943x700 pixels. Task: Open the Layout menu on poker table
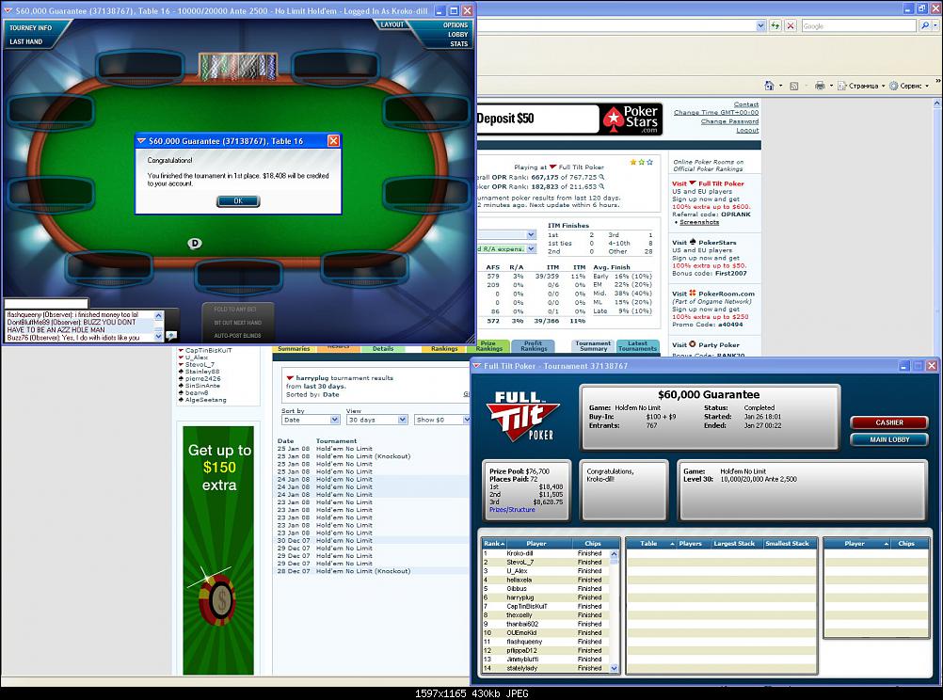pyautogui.click(x=392, y=24)
